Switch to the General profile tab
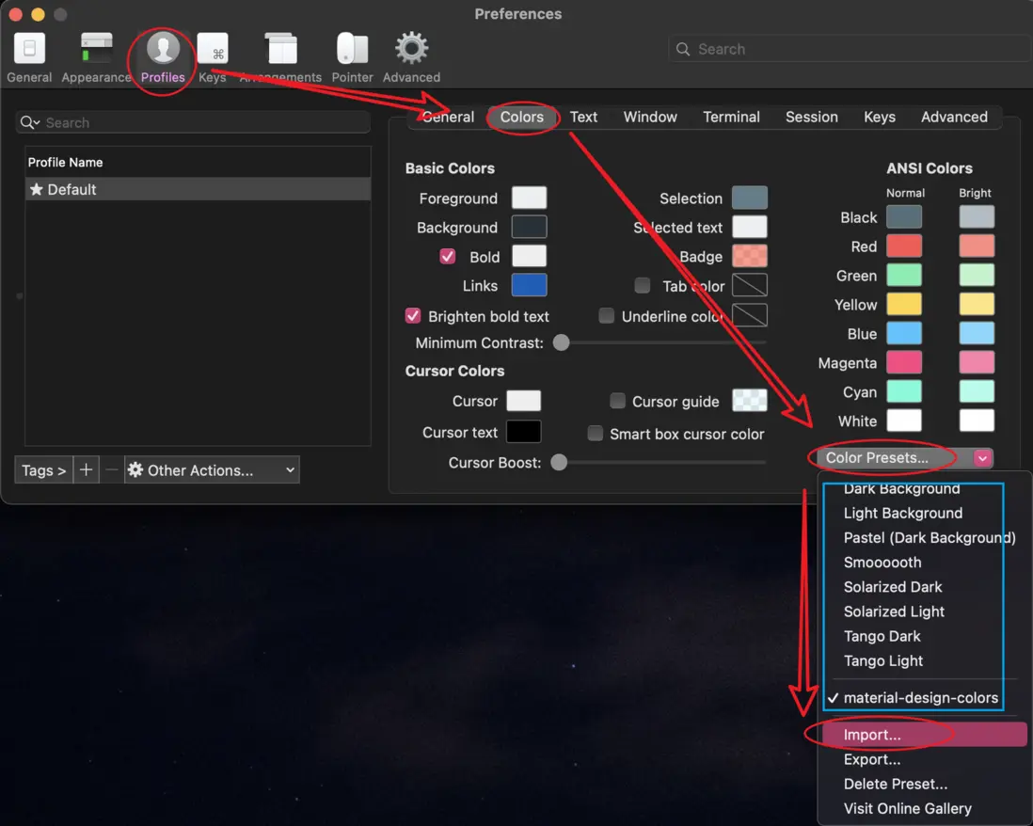 click(448, 117)
